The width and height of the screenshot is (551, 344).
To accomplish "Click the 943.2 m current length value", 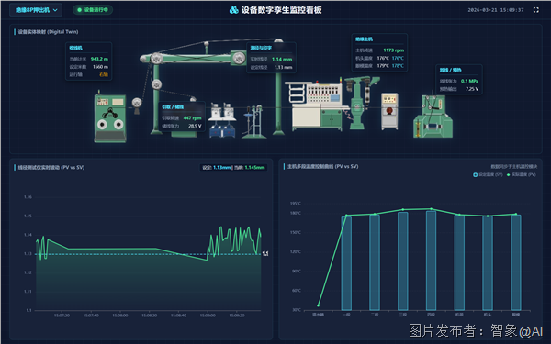I will click(99, 59).
